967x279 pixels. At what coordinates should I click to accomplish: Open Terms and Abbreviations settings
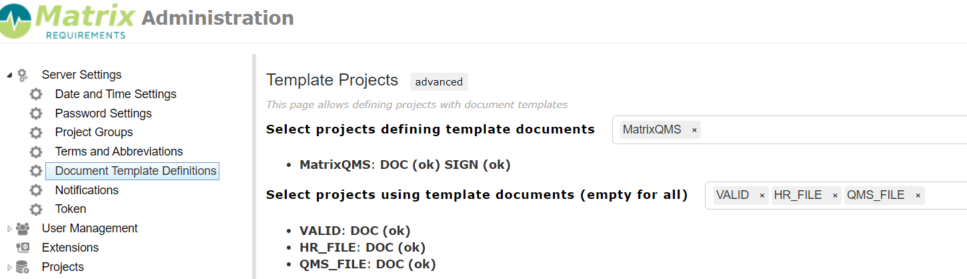[x=119, y=152]
